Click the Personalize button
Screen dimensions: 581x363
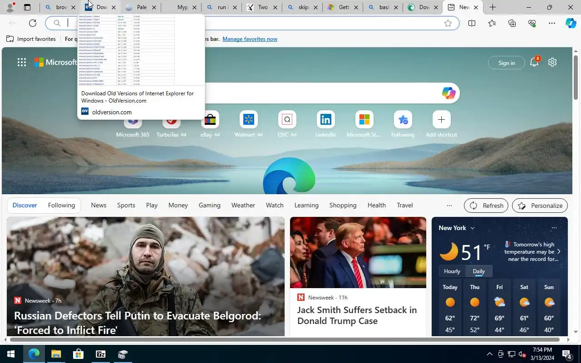point(540,206)
